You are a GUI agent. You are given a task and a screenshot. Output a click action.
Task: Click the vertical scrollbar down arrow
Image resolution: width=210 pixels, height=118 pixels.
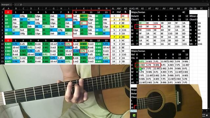pyautogui.click(x=209, y=108)
